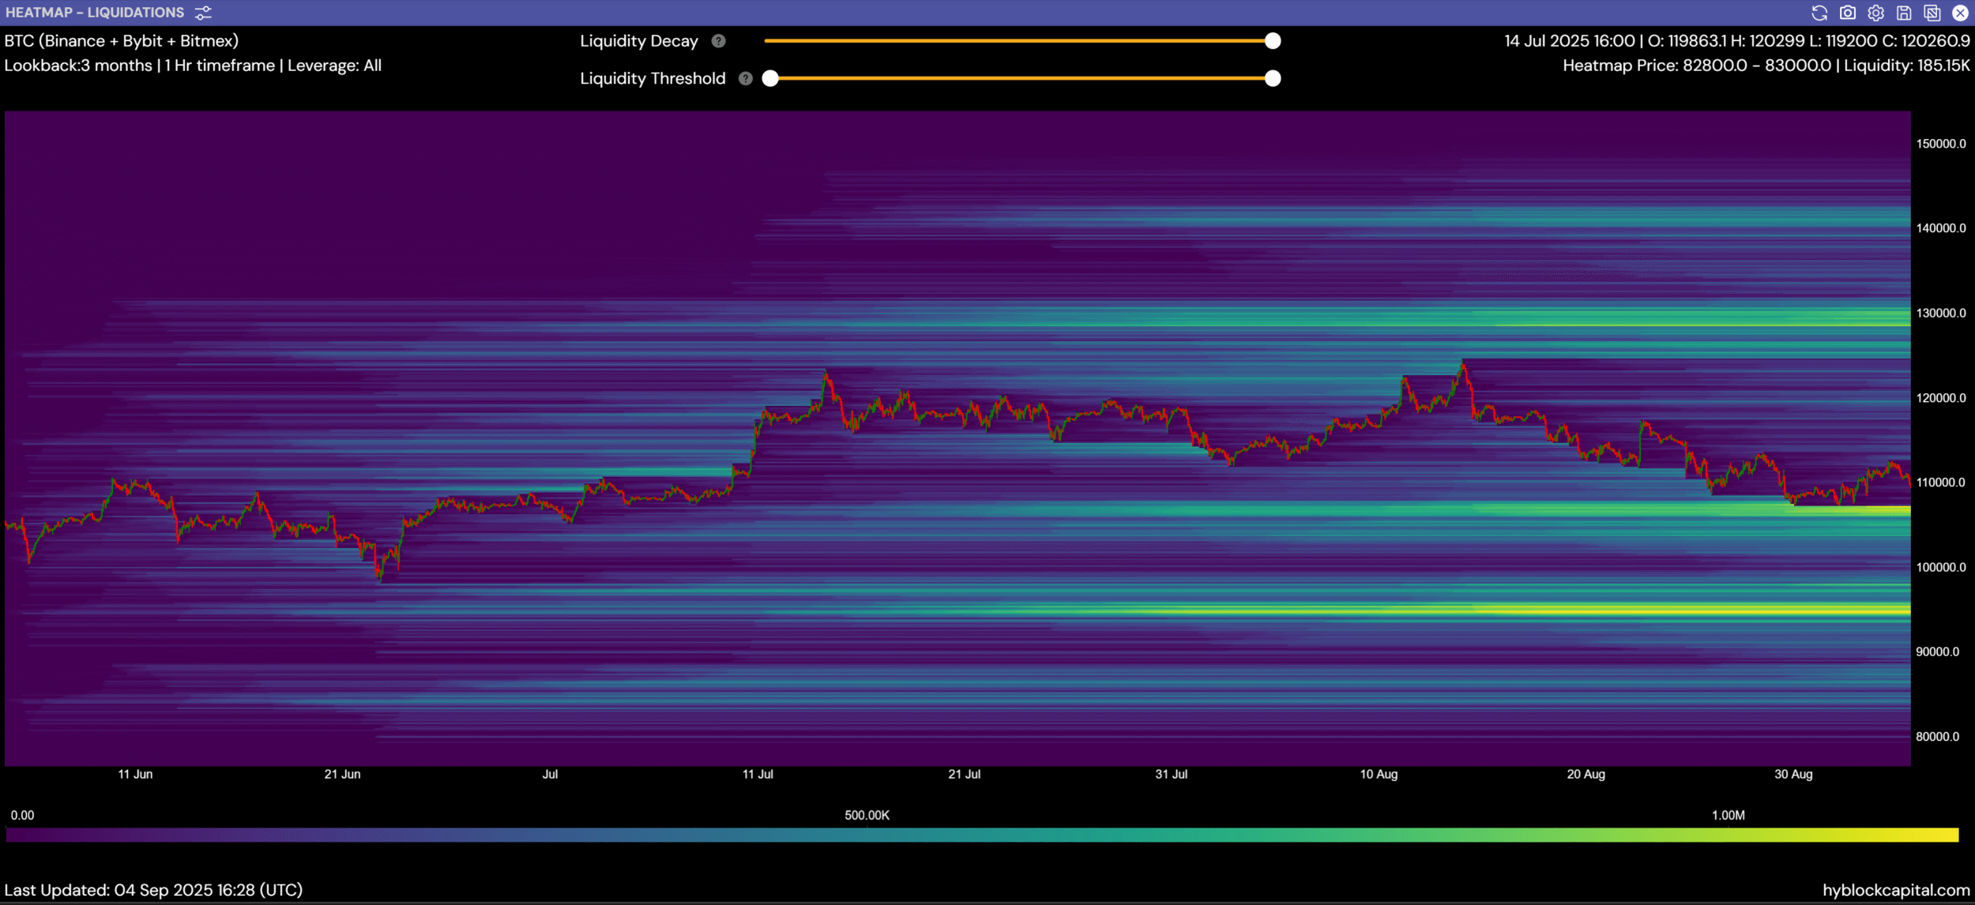Open heatmap settings gear icon

tap(1876, 13)
